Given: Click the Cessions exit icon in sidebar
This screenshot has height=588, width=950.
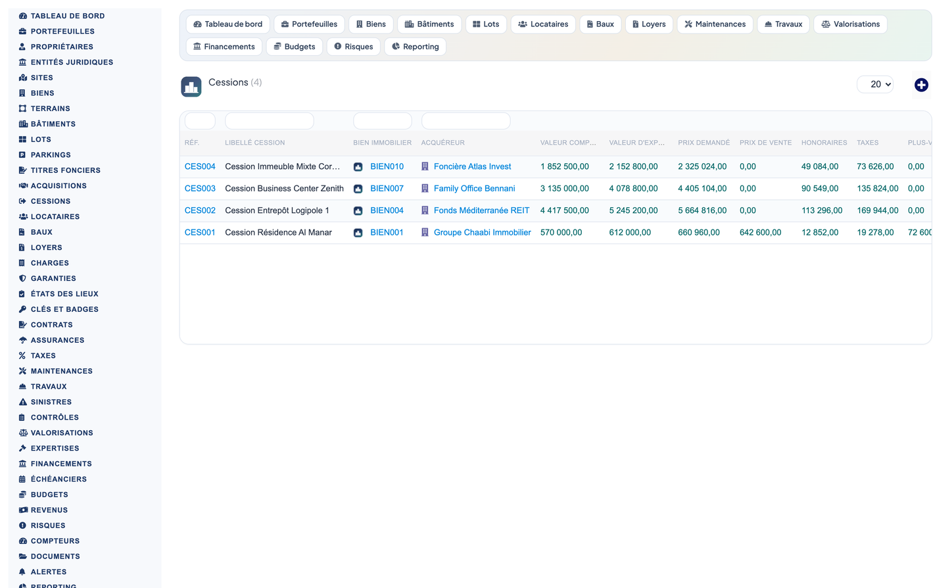Looking at the screenshot, I should pyautogui.click(x=22, y=201).
